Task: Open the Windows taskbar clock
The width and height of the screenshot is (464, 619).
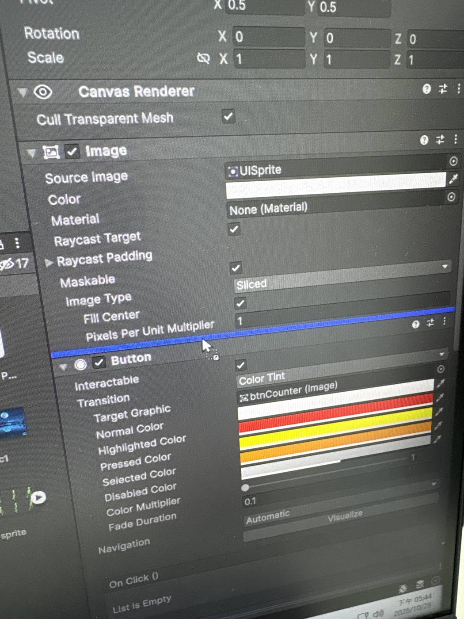Action: click(413, 605)
